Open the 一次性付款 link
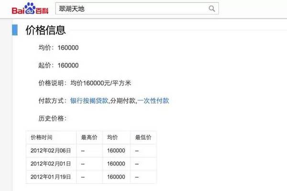This screenshot has width=287, height=191. pyautogui.click(x=153, y=101)
